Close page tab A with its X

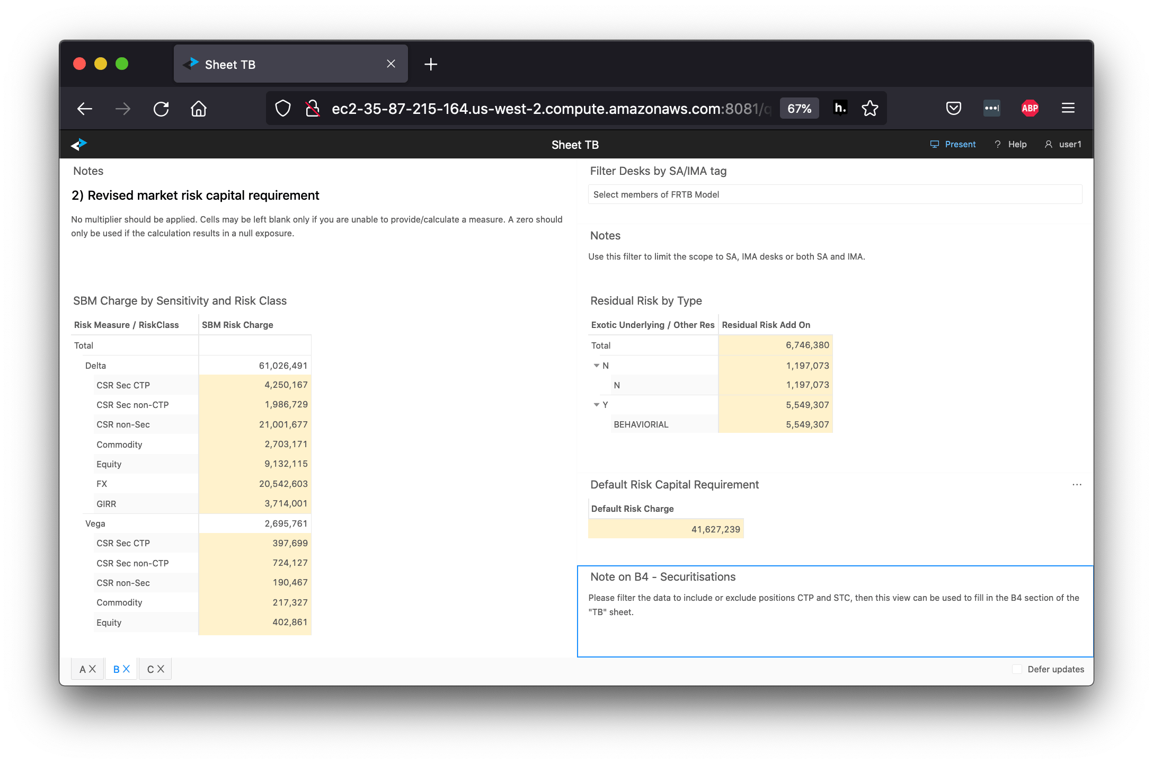pyautogui.click(x=92, y=669)
